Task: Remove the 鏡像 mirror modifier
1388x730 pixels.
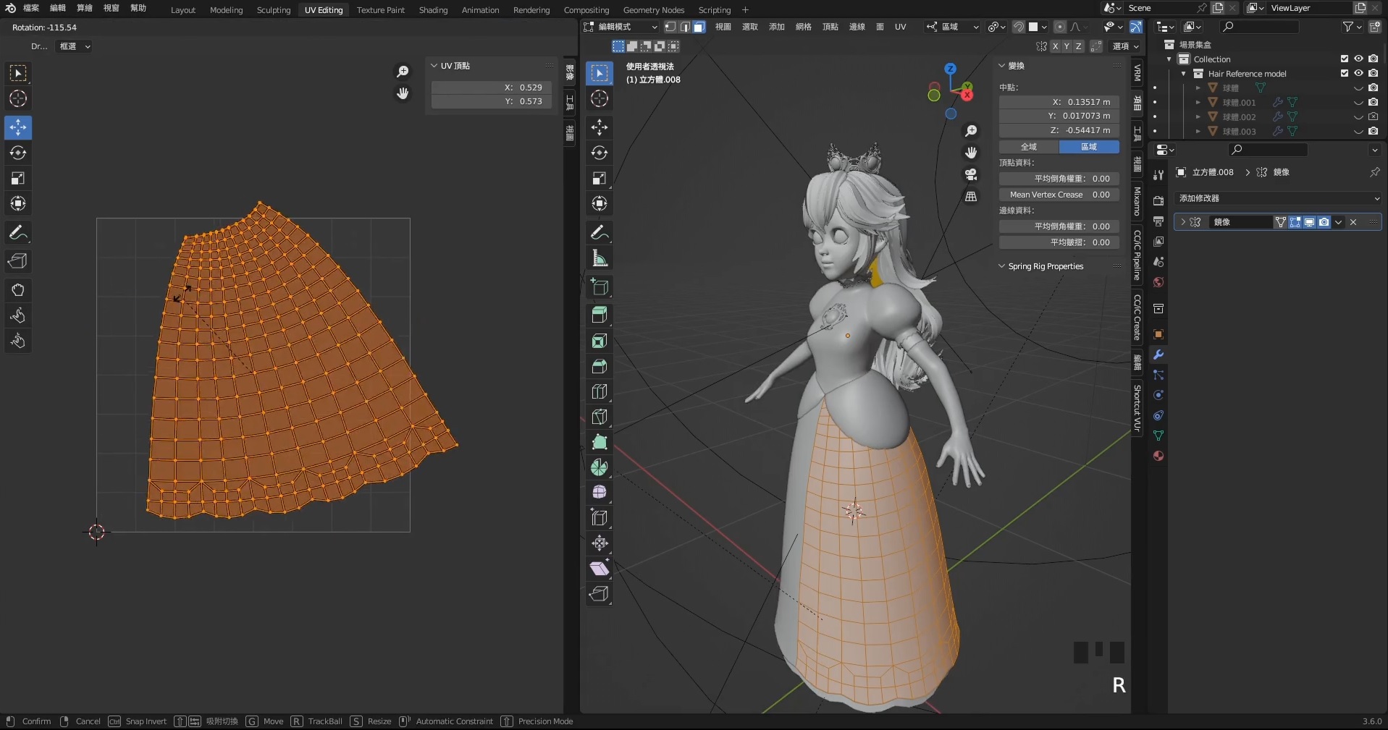Action: pos(1353,222)
